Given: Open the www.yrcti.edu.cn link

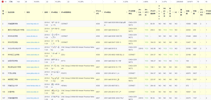Looking at the screenshot, I should pyautogui.click(x=33, y=30).
